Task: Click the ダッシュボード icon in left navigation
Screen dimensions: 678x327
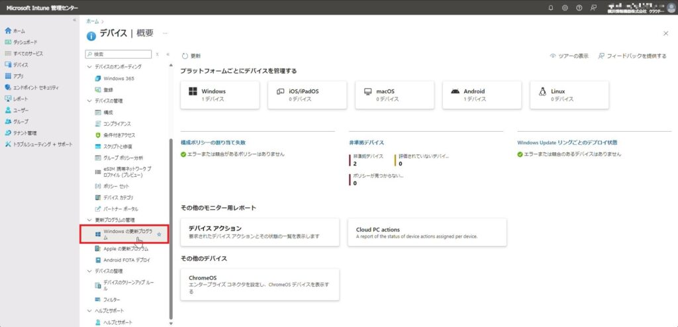Action: coord(8,42)
